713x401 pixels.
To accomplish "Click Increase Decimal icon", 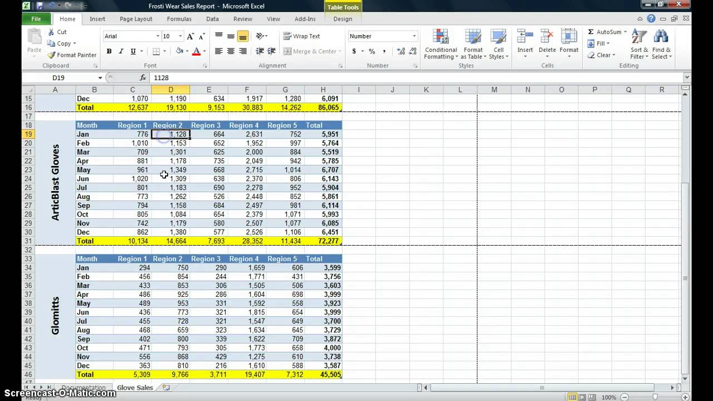I will 401,51.
